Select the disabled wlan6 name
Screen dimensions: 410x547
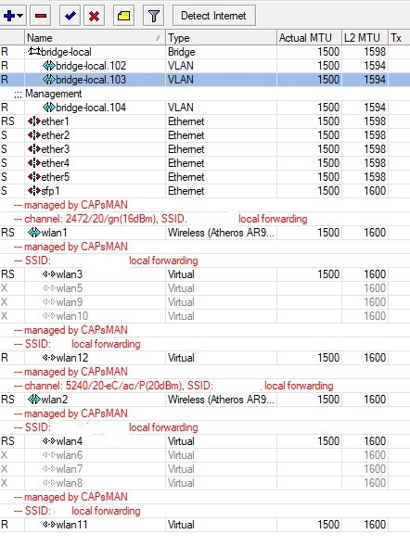point(70,455)
